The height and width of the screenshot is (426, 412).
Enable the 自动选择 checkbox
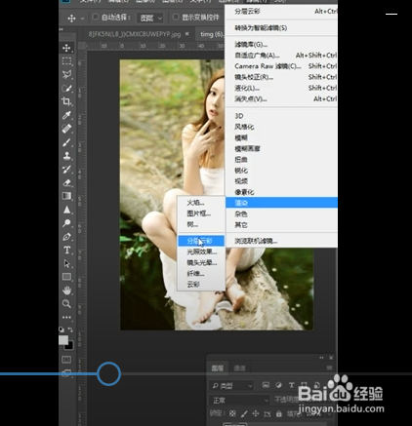pyautogui.click(x=96, y=17)
